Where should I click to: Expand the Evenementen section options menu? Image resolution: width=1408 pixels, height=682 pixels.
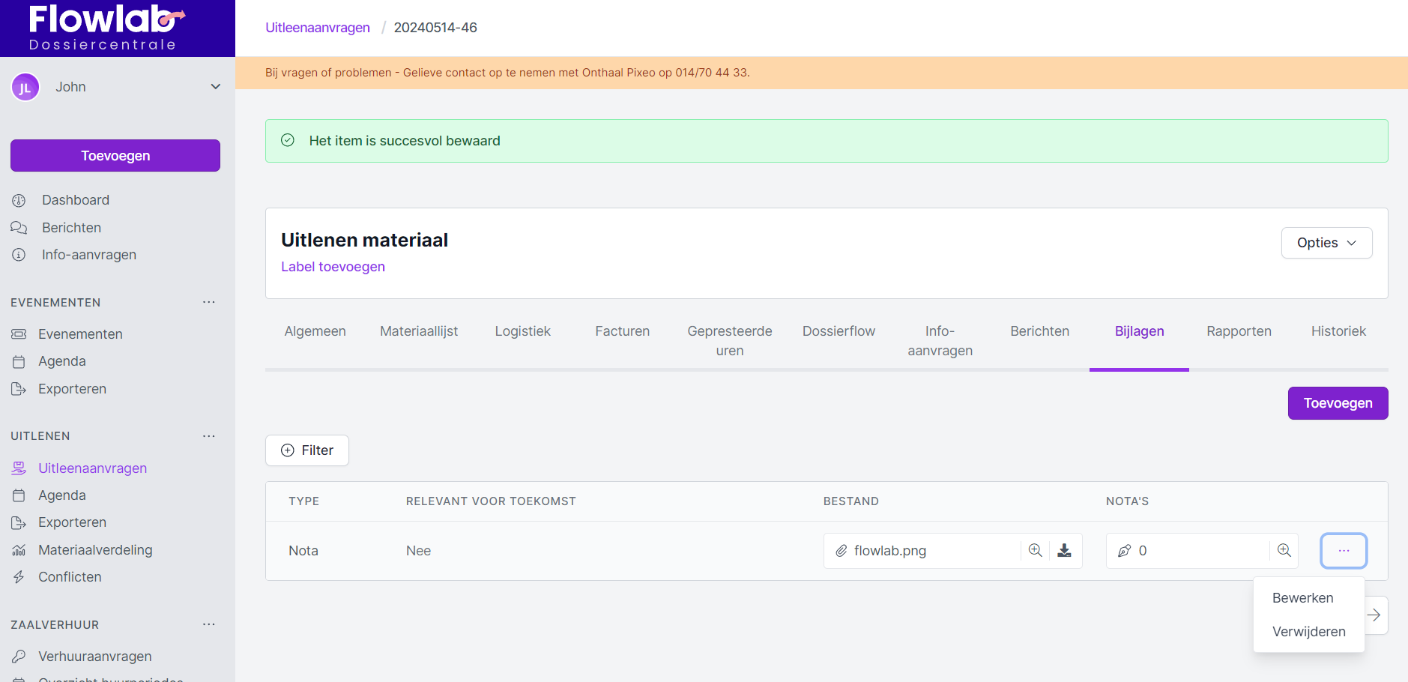208,303
